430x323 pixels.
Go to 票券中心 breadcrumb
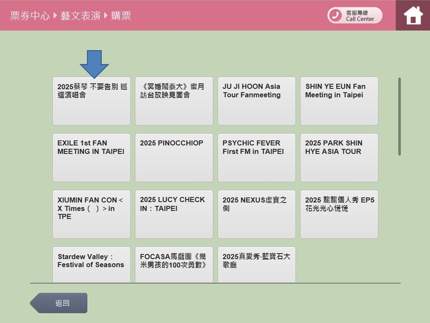coord(30,15)
